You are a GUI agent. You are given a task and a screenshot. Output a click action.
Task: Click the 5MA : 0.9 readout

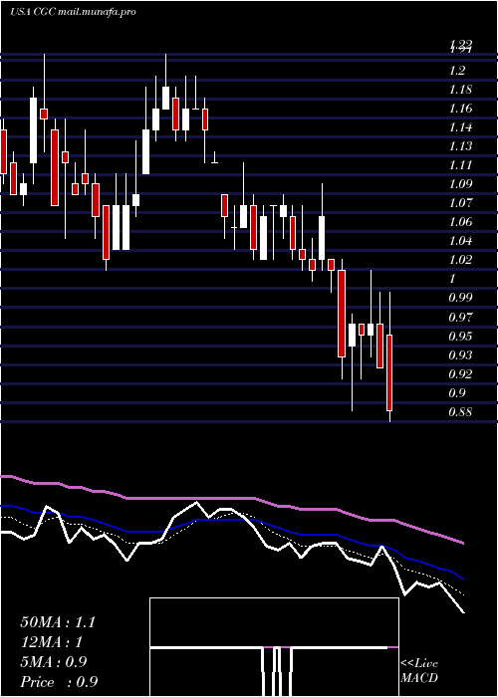tap(54, 662)
